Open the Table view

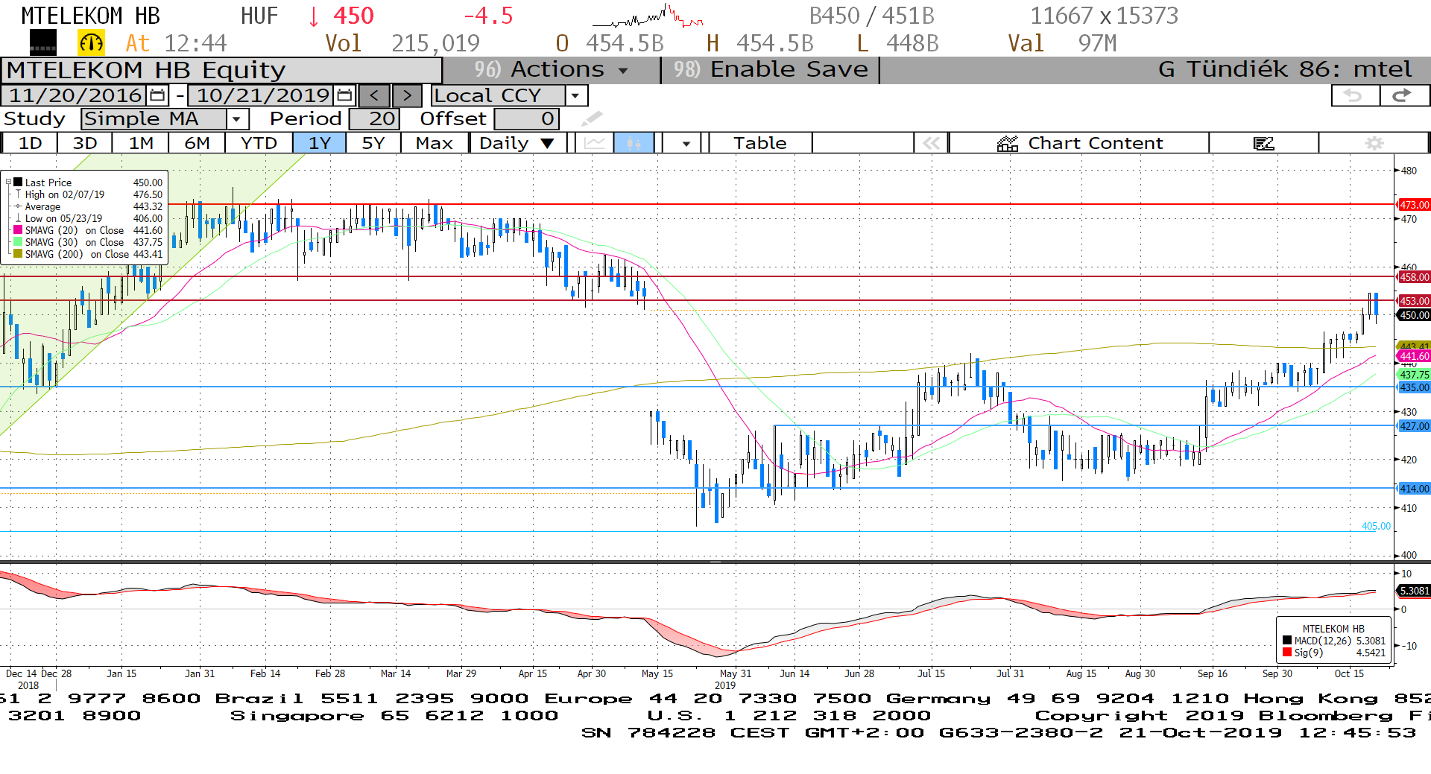(x=759, y=143)
